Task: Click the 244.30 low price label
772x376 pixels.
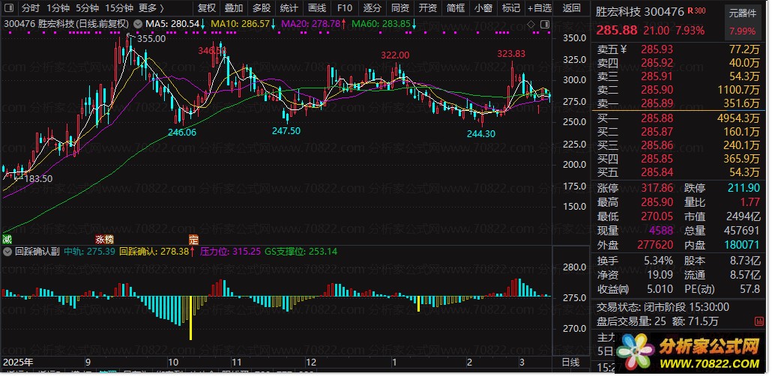Action: pos(480,133)
